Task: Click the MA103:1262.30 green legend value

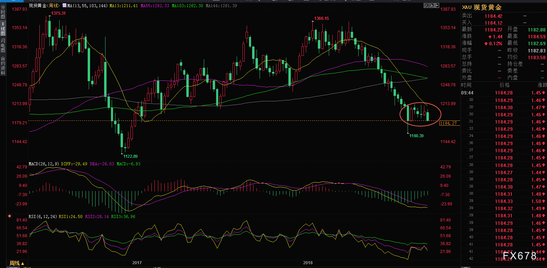Action: click(187, 6)
